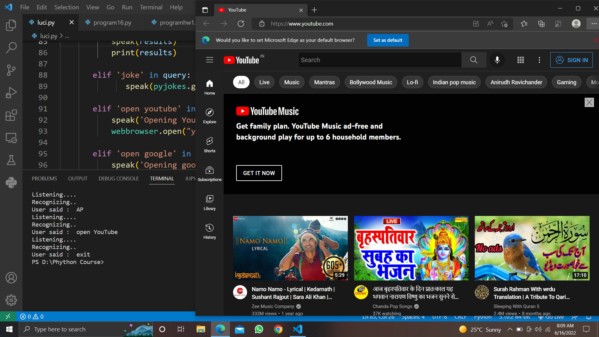Activate YouTube voice search microphone

pos(497,60)
